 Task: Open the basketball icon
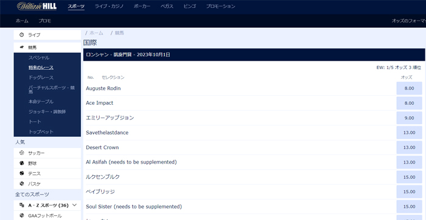point(22,184)
